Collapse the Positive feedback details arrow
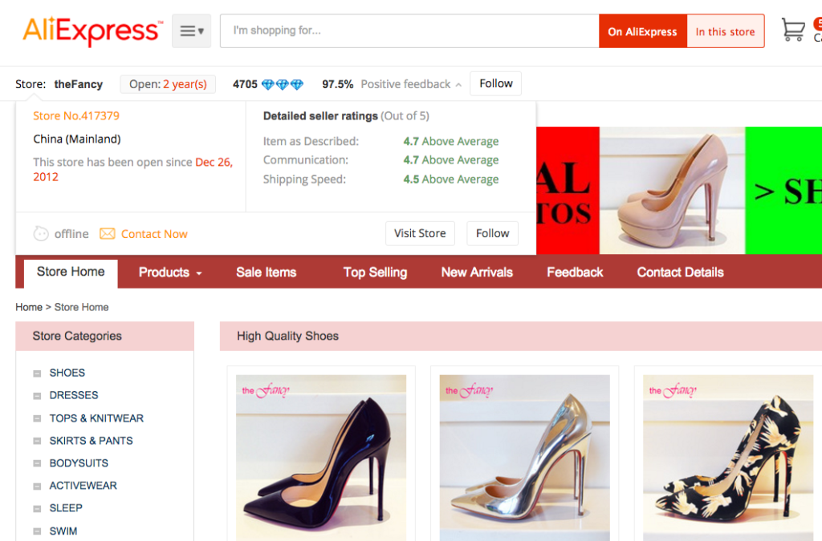This screenshot has height=541, width=822. click(x=458, y=85)
